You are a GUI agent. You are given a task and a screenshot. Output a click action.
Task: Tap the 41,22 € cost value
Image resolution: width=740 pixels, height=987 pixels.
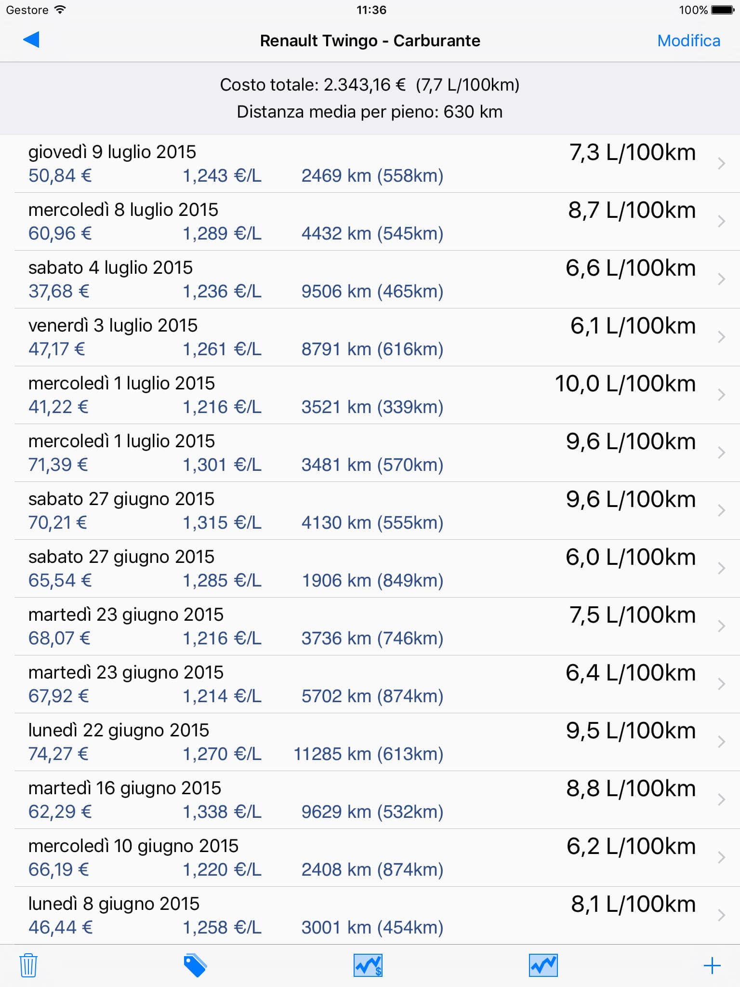[x=58, y=407]
